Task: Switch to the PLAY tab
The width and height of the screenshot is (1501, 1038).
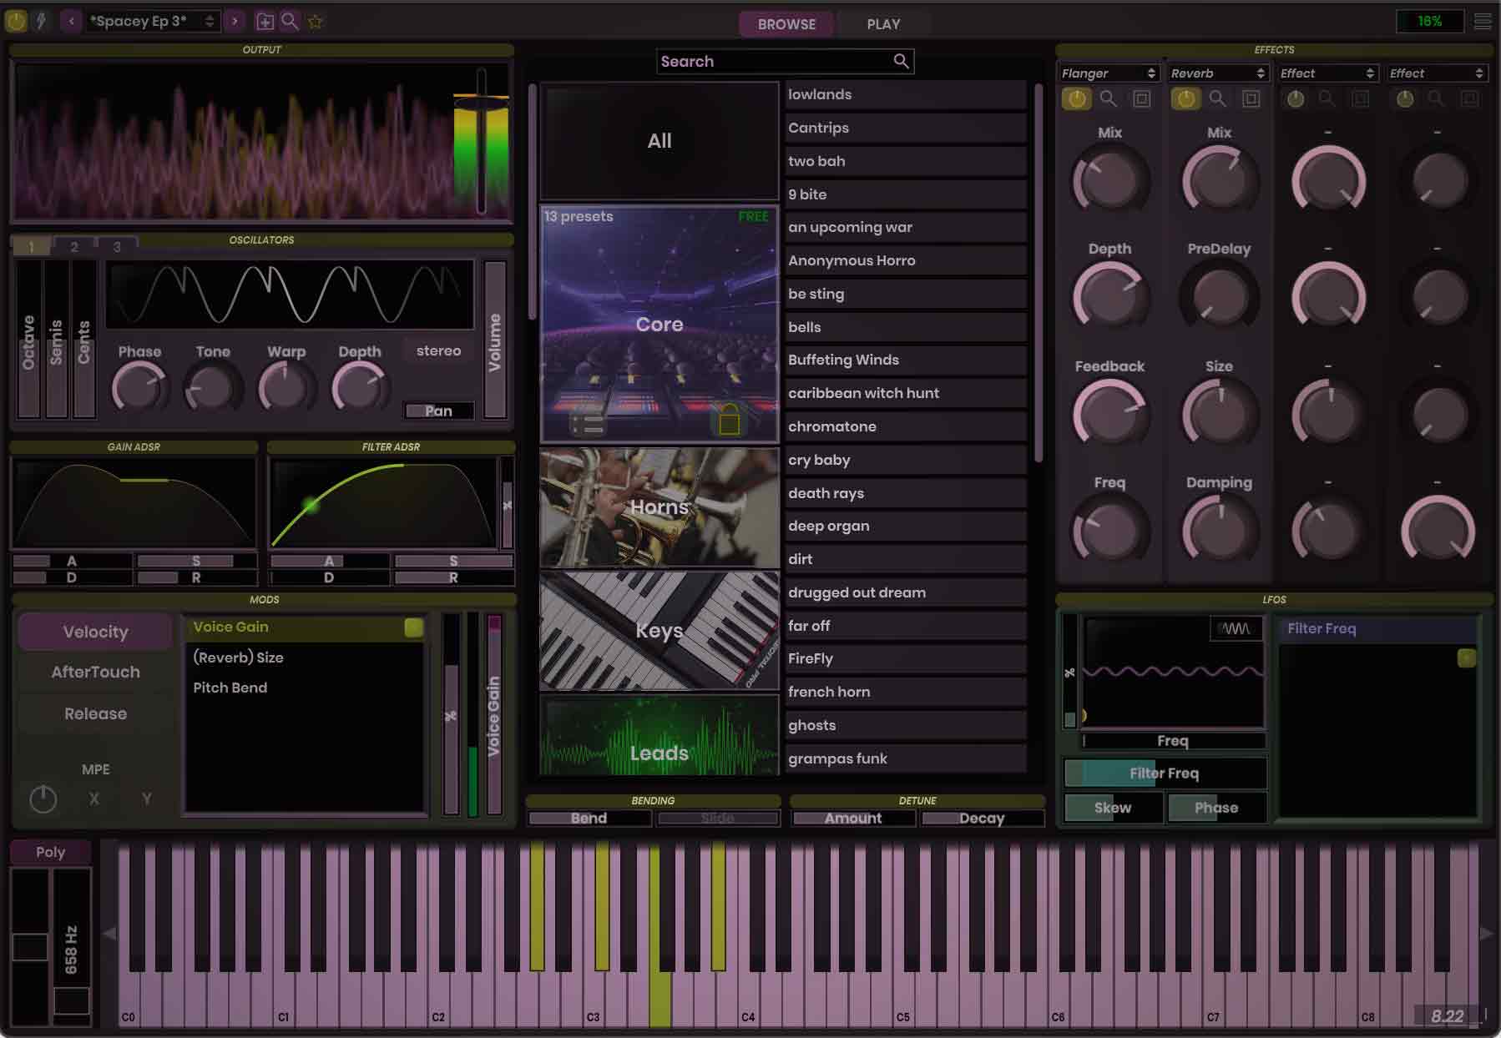Action: pyautogui.click(x=882, y=24)
